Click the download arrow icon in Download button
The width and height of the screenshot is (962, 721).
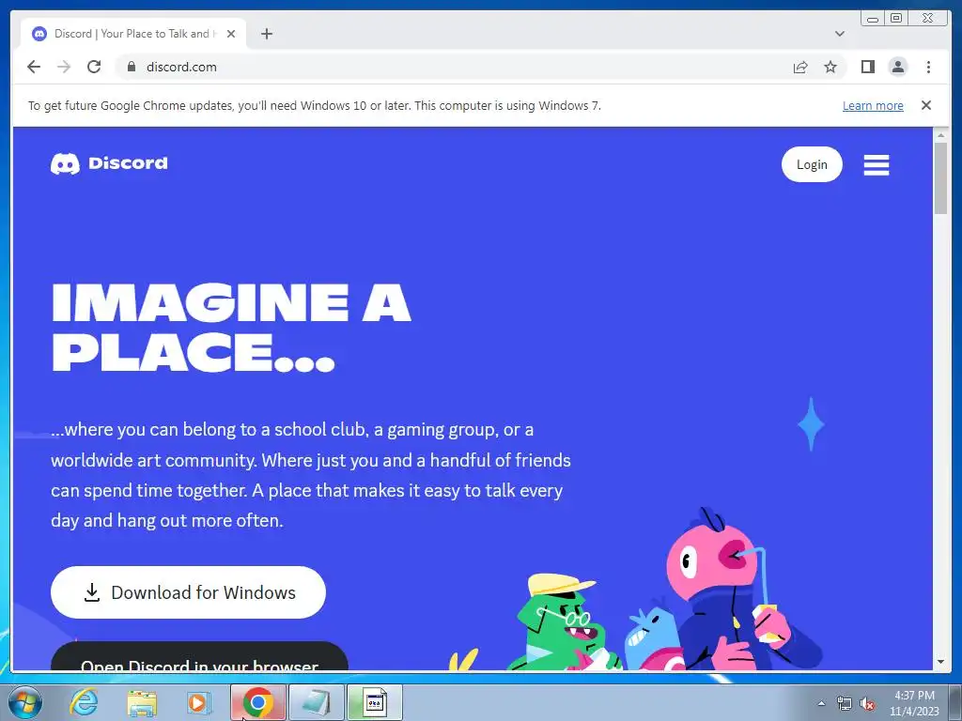click(x=92, y=592)
